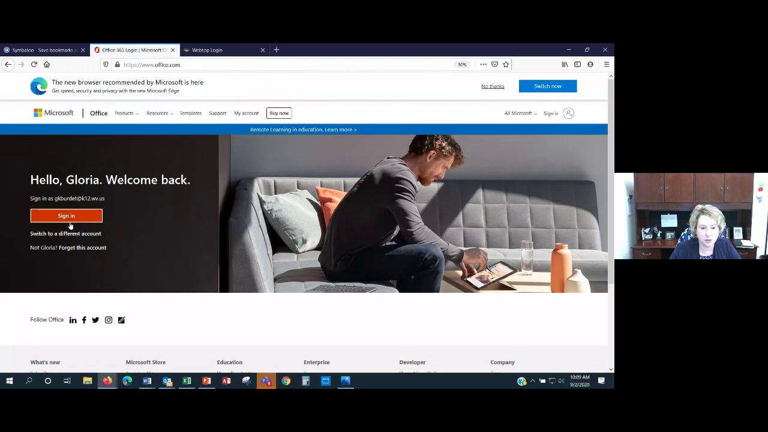The image size is (768, 432).
Task: View site security padlock information
Action: point(117,65)
